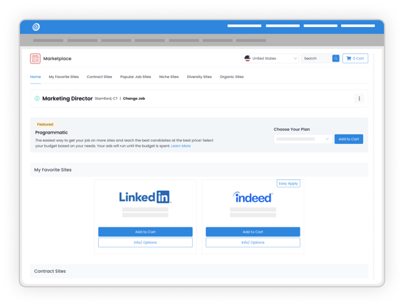The image size is (404, 306).
Task: Click the red Marketplace storefront icon
Action: tap(35, 59)
